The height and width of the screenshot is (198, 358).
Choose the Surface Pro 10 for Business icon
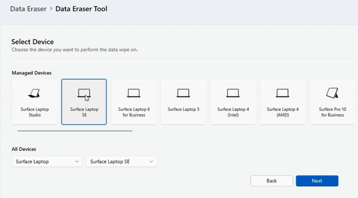point(332,93)
